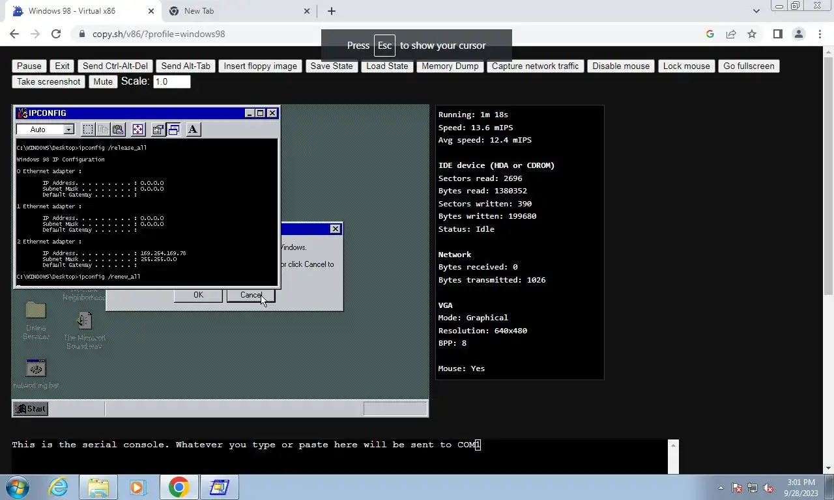Click the Exit emulator button
Image resolution: width=834 pixels, height=500 pixels.
coord(62,66)
